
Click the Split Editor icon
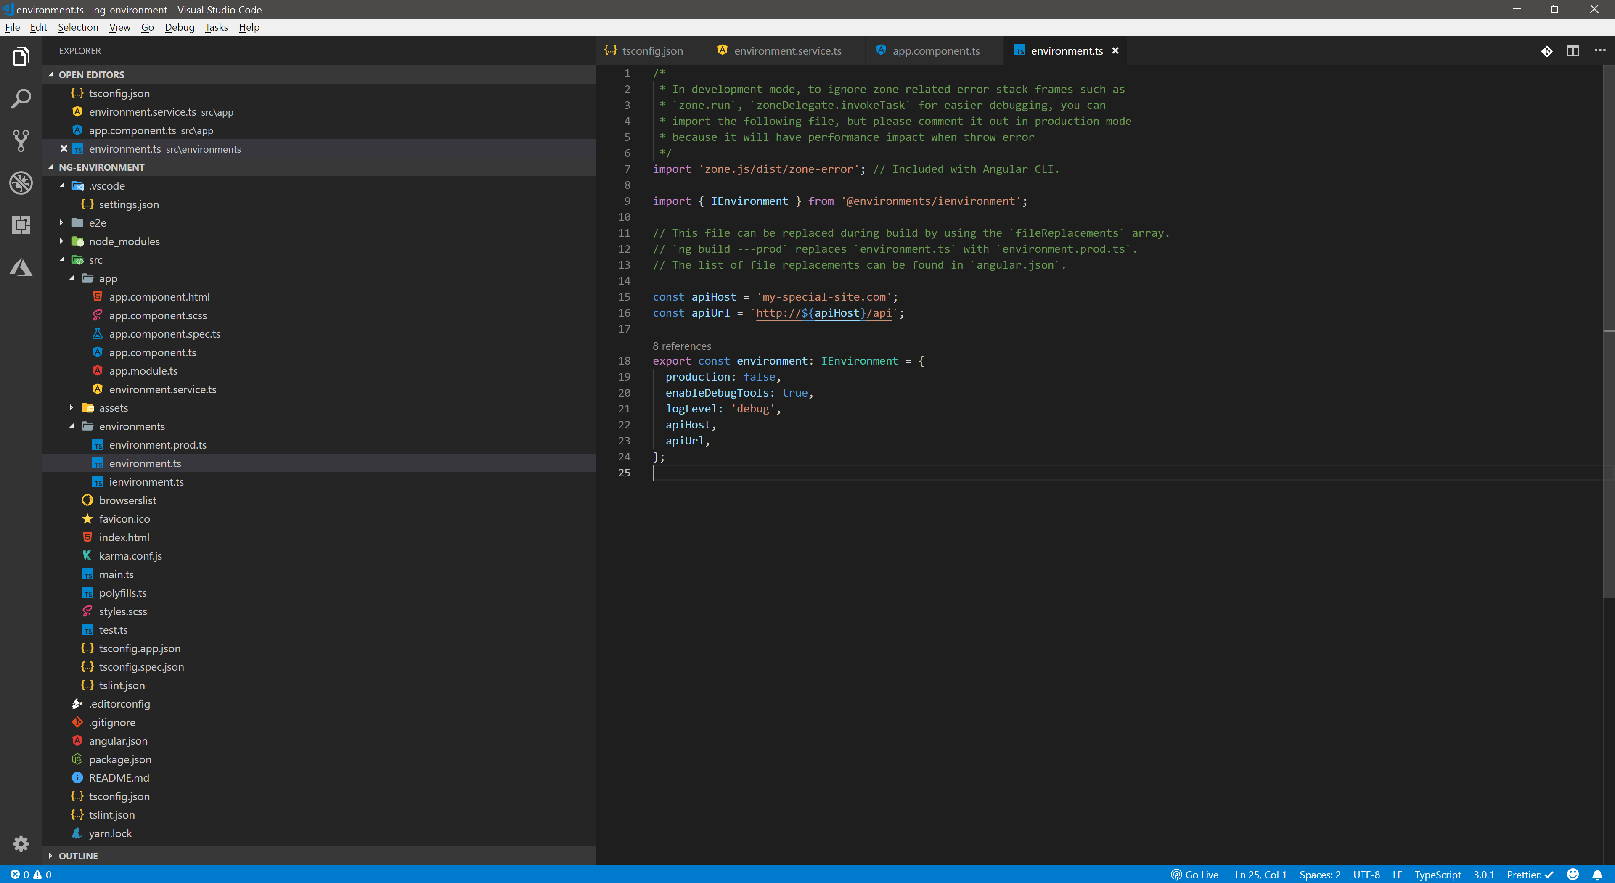pos(1573,51)
